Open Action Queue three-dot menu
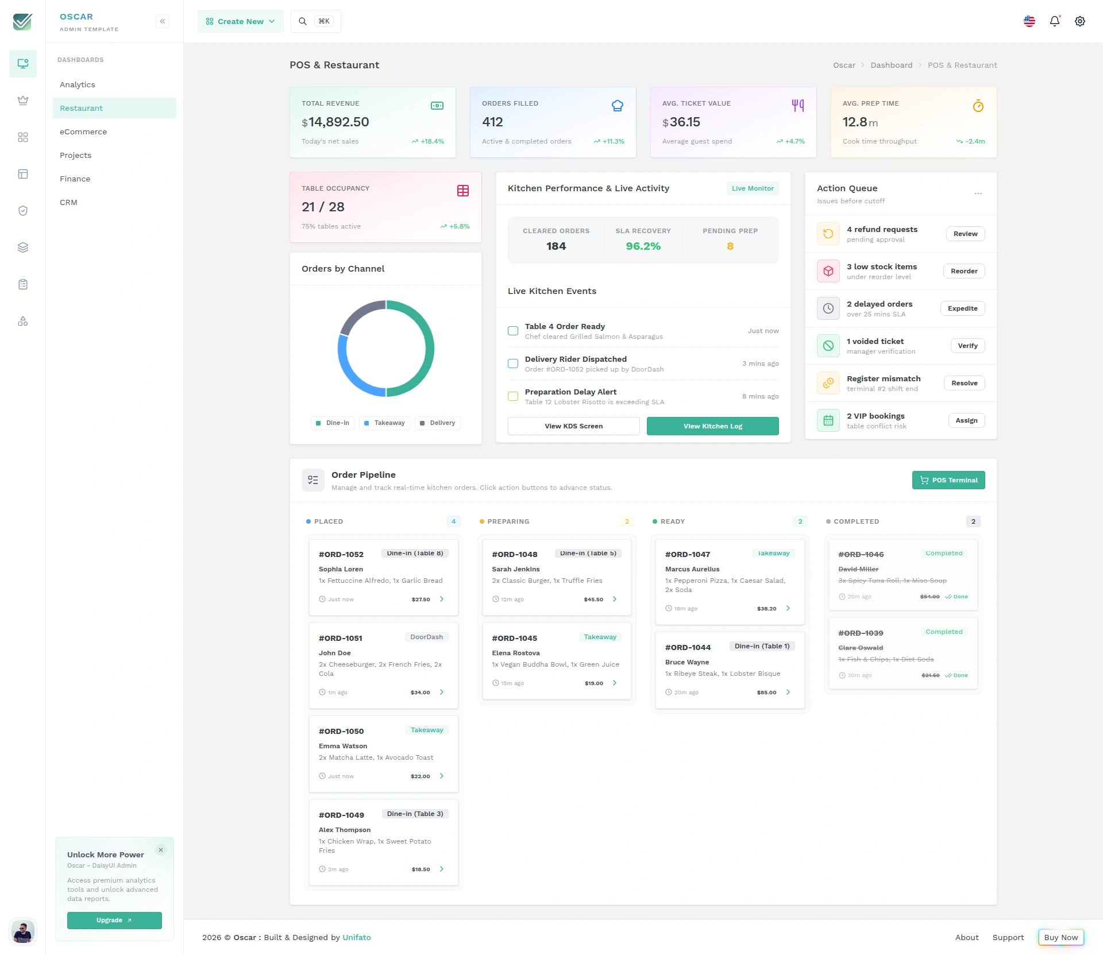The height and width of the screenshot is (955, 1103). (978, 194)
